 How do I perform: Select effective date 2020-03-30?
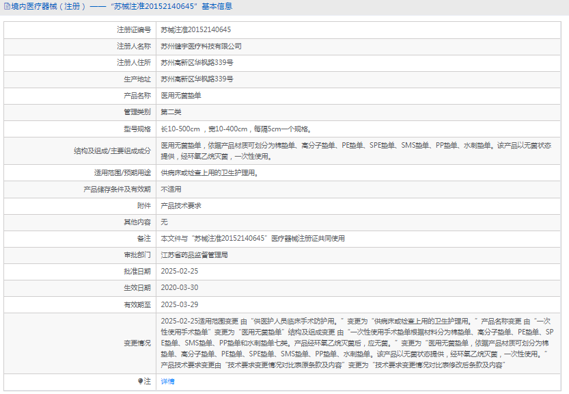180,287
